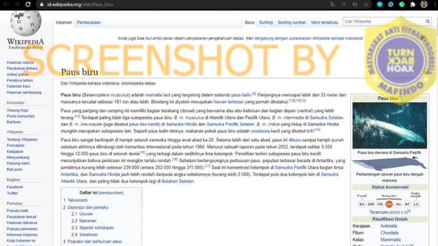Click the green Grammarly extension icon

click(402, 5)
